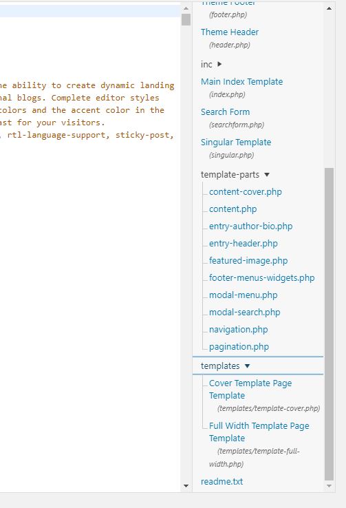
Task: Select content-cover.php in template-parts
Action: [246, 192]
